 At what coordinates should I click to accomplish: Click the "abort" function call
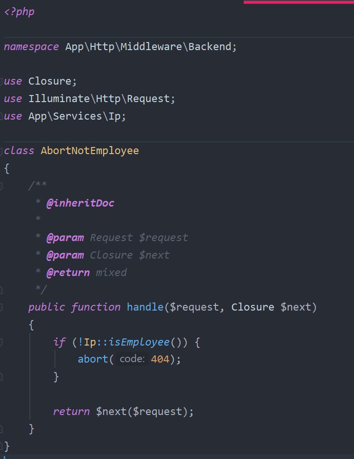point(93,359)
